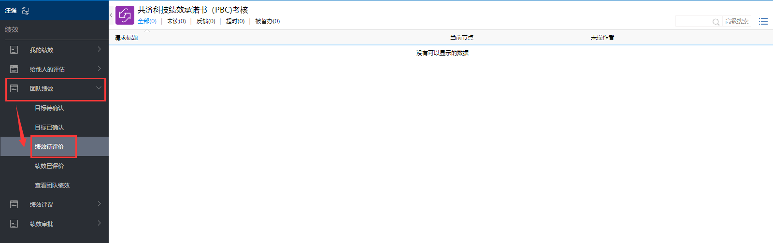Open 查看团队绩效 in the sidebar
This screenshot has width=773, height=243.
[x=52, y=186]
